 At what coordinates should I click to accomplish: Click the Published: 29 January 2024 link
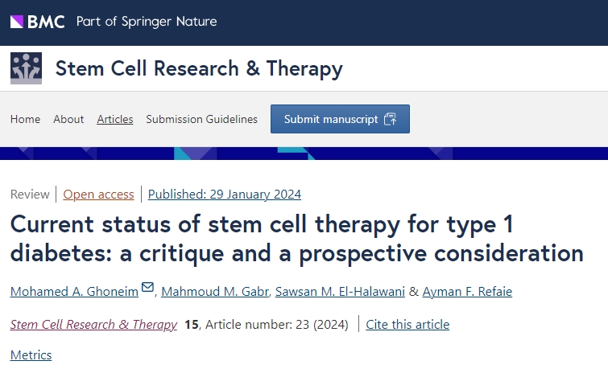(225, 194)
